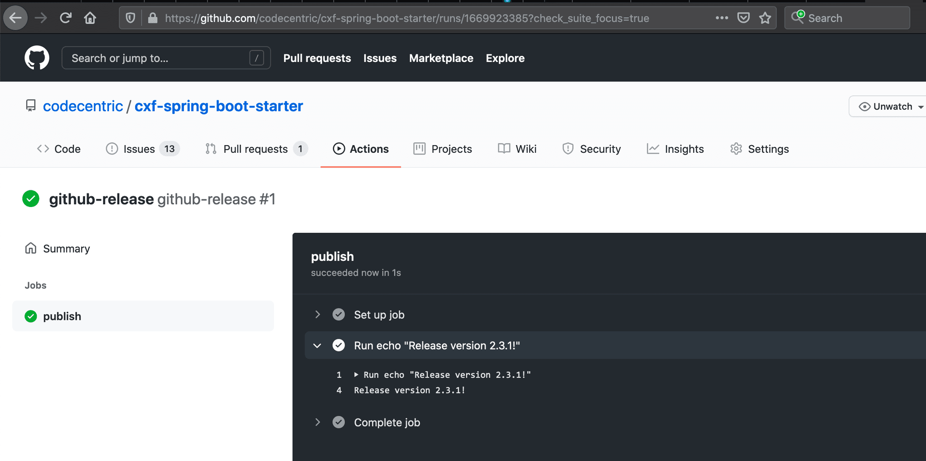
Task: Expand the Set up job step
Action: pos(317,315)
